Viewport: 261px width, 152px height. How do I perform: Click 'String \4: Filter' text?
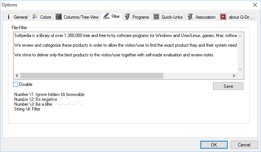(x=27, y=109)
